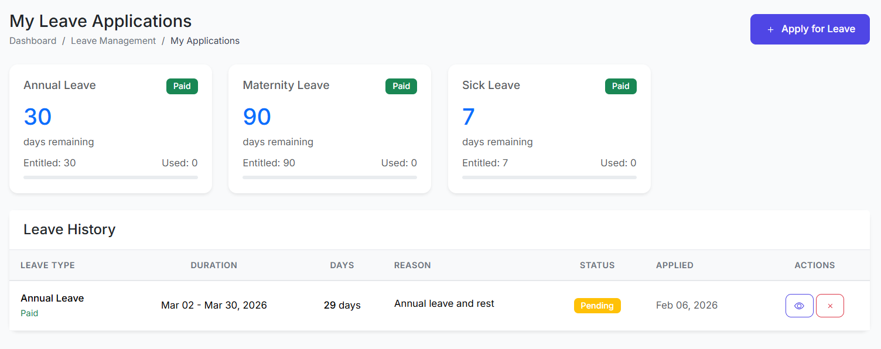Open Leave Management breadcrumb link
This screenshot has height=349, width=881.
(x=113, y=41)
